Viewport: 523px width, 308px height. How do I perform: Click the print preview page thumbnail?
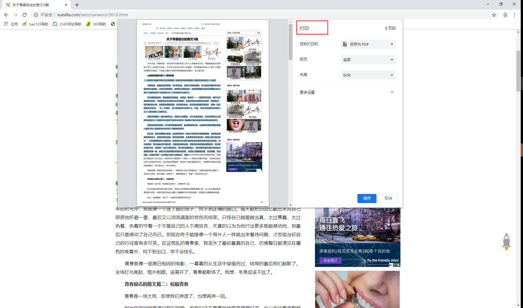(x=203, y=113)
